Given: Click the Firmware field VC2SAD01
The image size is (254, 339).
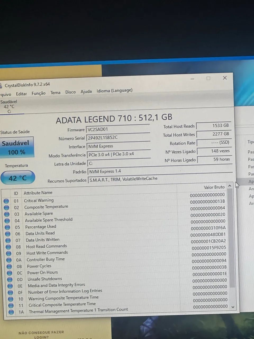Looking at the screenshot, I should point(118,129).
